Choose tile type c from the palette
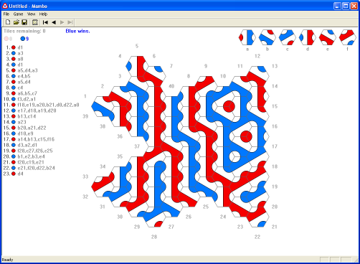 (x=288, y=37)
